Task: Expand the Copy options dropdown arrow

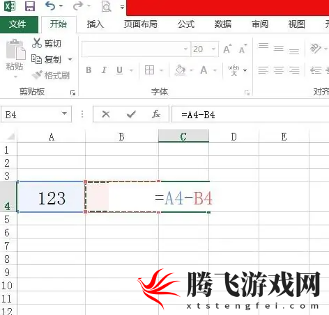Action: tap(70, 60)
